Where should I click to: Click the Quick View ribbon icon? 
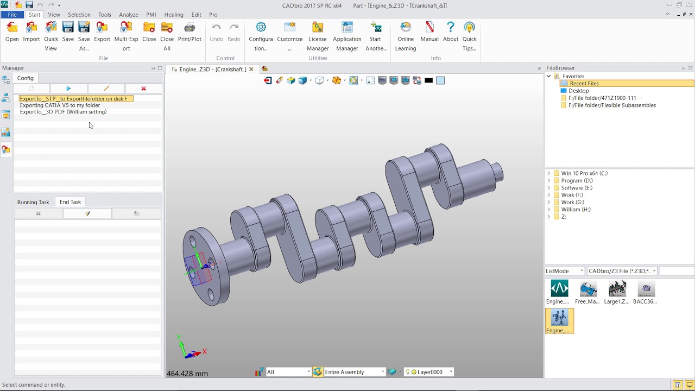click(x=51, y=28)
